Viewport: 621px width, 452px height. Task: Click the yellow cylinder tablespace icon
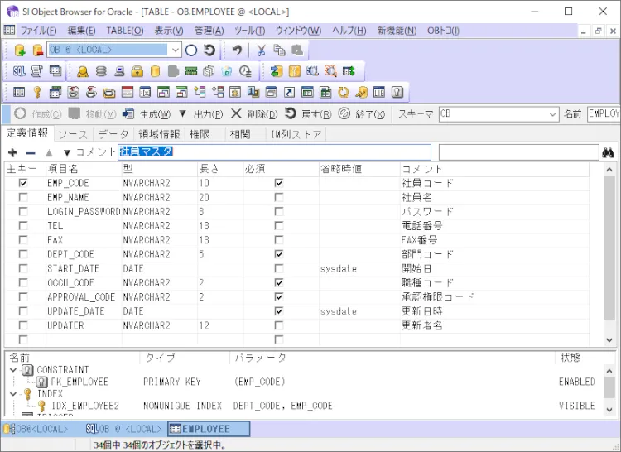(x=156, y=71)
